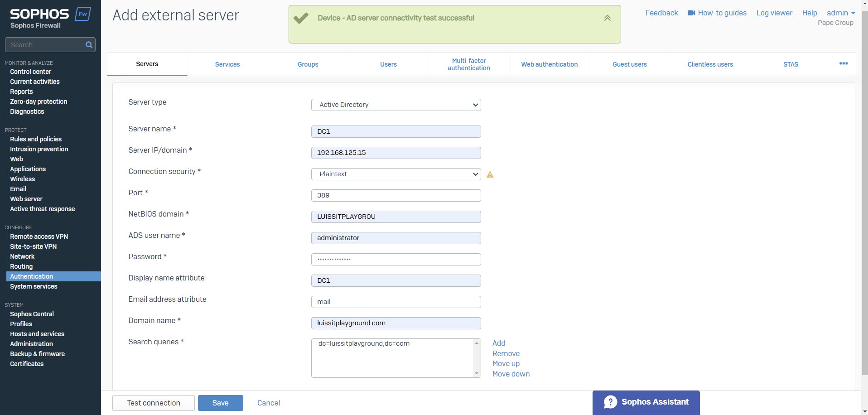Click Move up for search queries
868x415 pixels.
click(x=506, y=363)
